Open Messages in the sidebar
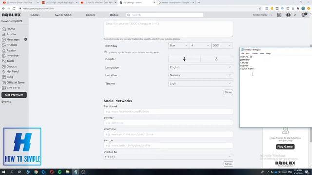The width and height of the screenshot is (312, 175). click(x=11, y=40)
